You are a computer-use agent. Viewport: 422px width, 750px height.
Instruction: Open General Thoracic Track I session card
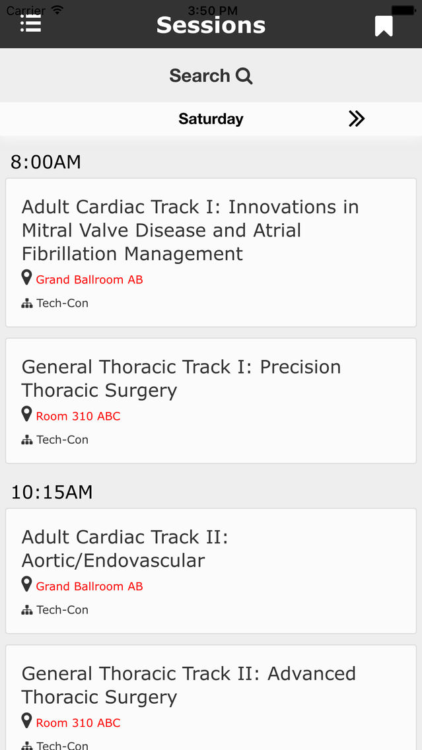(211, 401)
